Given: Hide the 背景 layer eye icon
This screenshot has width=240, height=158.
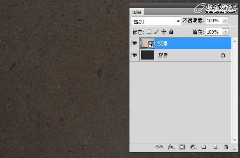Looking at the screenshot, I should [x=134, y=55].
